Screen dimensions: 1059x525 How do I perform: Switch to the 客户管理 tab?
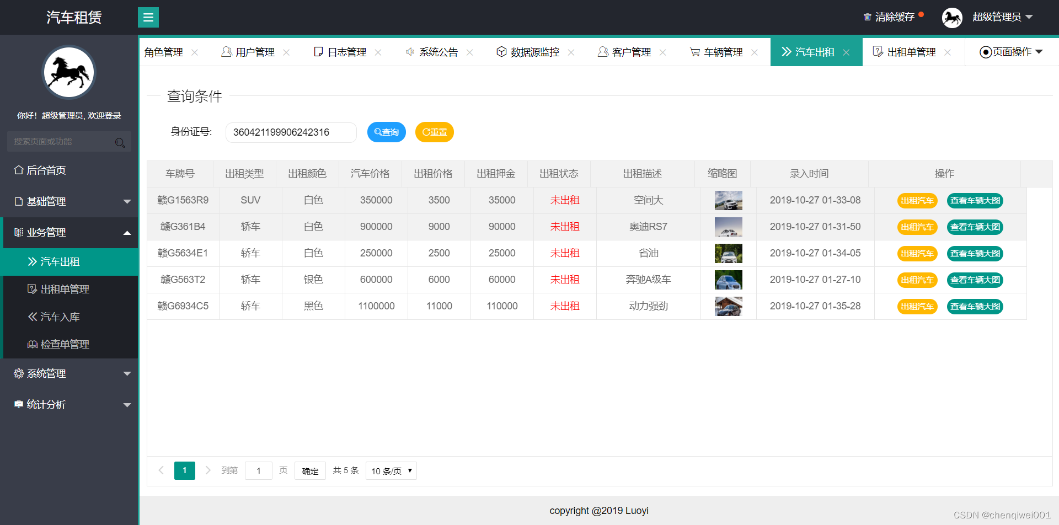(631, 52)
